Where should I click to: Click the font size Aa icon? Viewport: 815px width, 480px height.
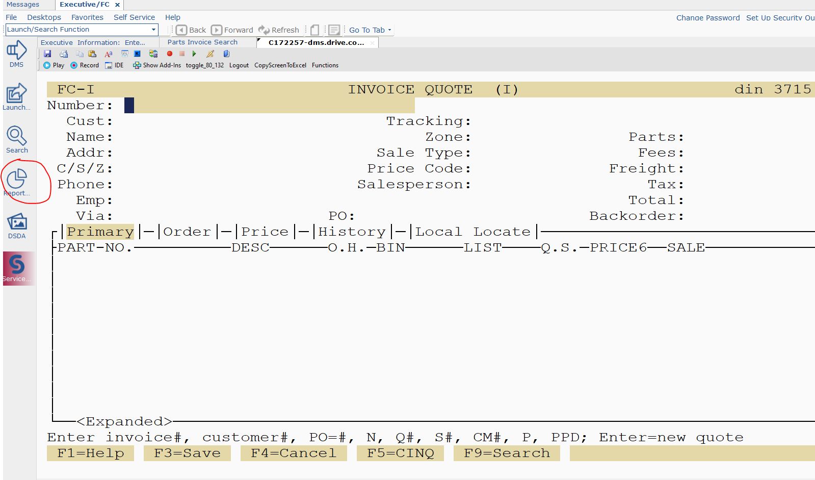click(109, 54)
